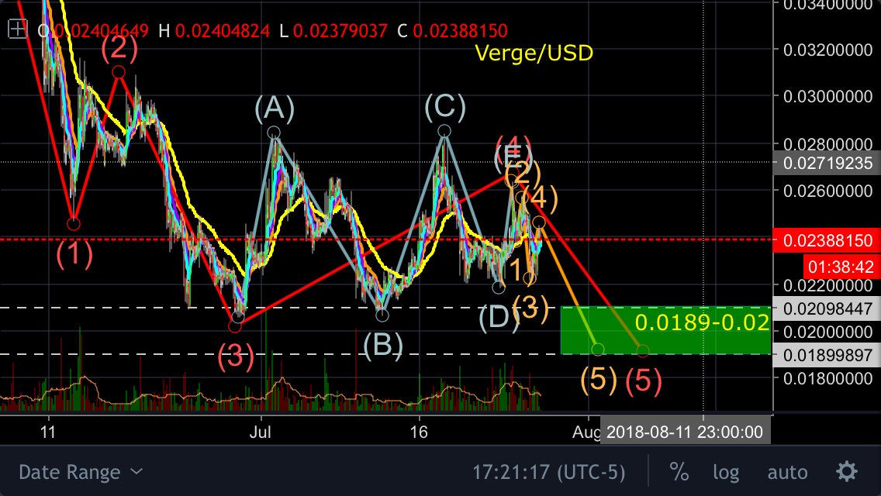Click the 0.01899897 price level label

click(x=827, y=355)
